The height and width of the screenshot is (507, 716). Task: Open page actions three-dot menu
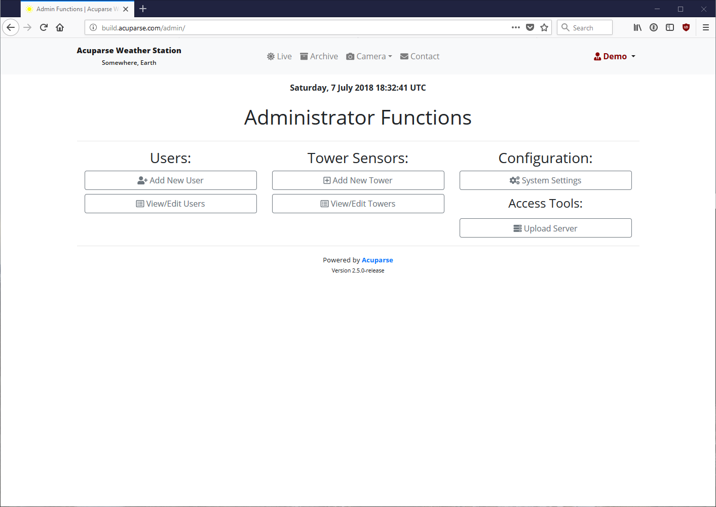[x=516, y=27]
